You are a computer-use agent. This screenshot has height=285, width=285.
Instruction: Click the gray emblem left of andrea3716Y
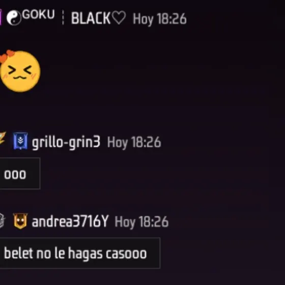click(x=2, y=220)
